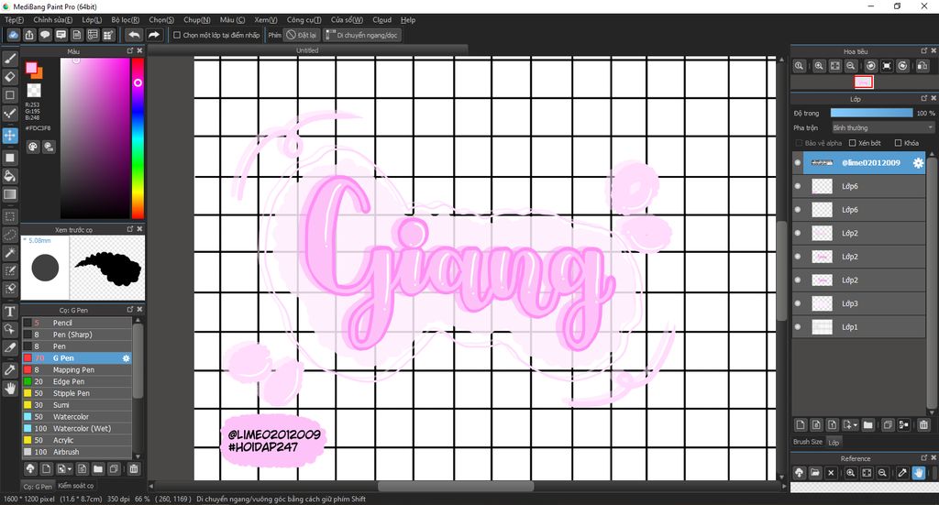The image size is (939, 505).
Task: Open the speech bubble comment icon
Action: pyautogui.click(x=45, y=35)
